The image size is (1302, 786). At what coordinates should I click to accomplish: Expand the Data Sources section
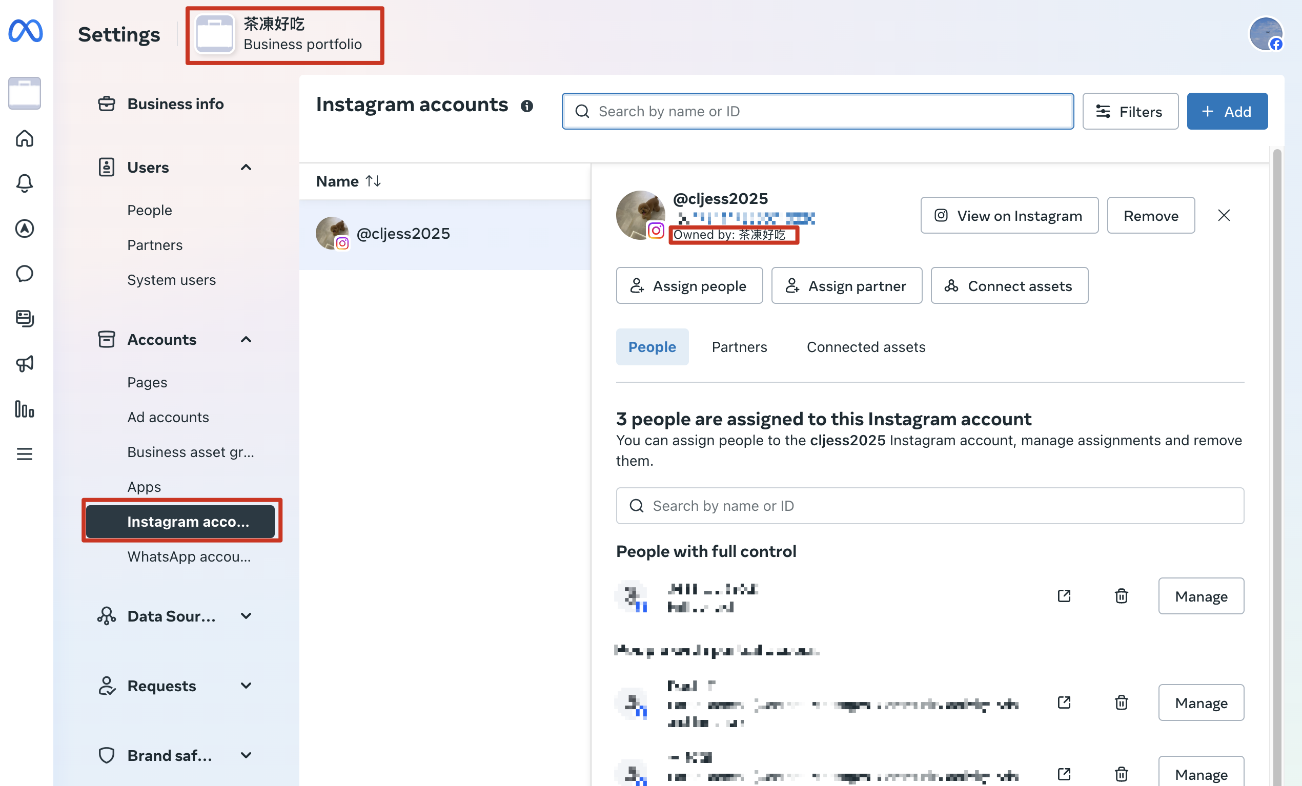click(246, 616)
